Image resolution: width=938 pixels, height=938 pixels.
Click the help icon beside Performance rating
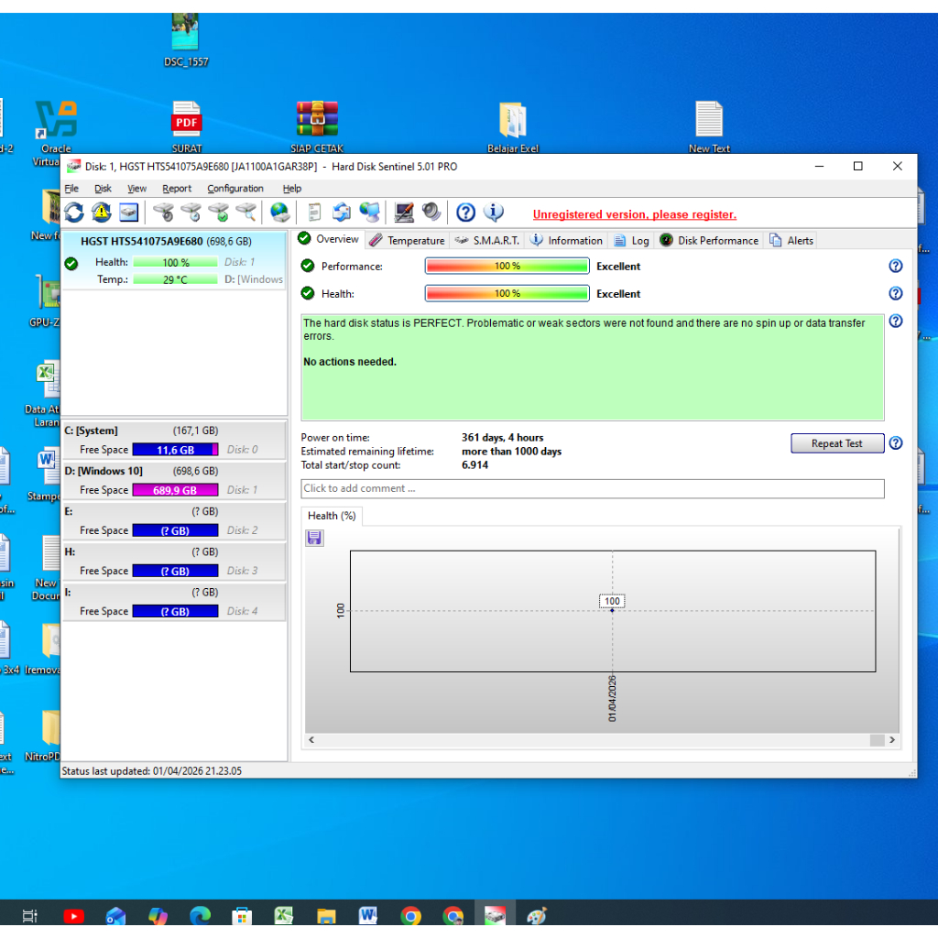click(x=896, y=267)
